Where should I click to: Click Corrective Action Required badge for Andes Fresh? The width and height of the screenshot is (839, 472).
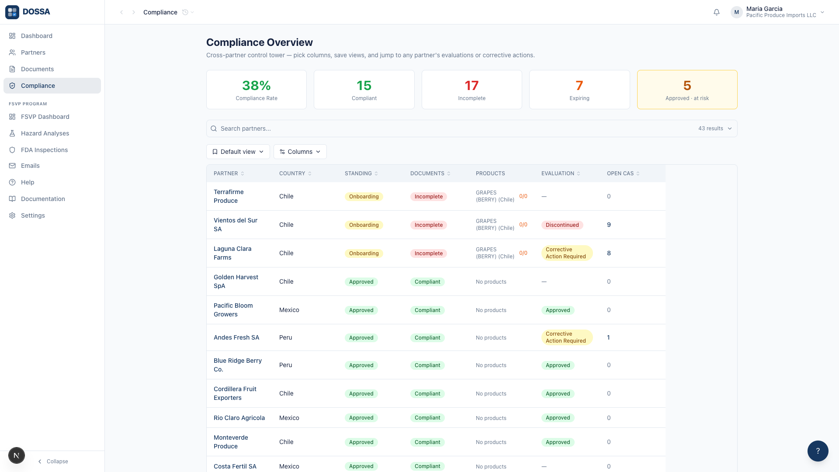(x=567, y=337)
